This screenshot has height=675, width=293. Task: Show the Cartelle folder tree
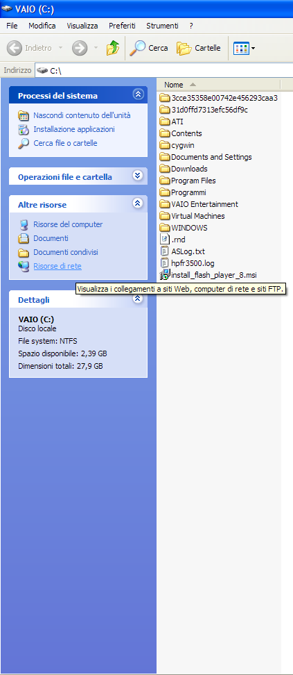click(x=199, y=48)
